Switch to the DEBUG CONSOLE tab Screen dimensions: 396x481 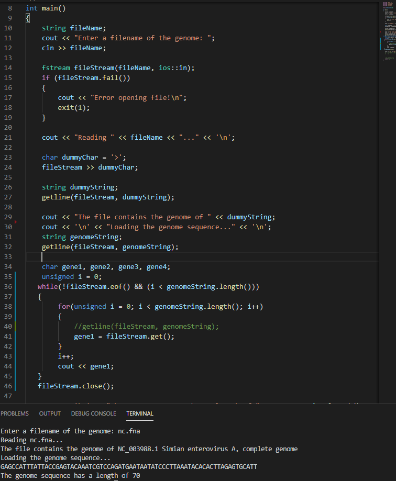point(94,413)
